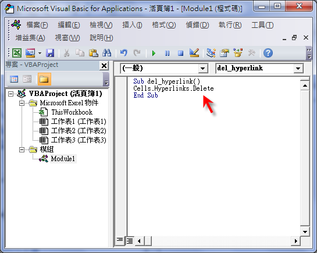Click the Toolbox icon
Image resolution: width=317 pixels, height=253 pixels.
tap(251, 53)
